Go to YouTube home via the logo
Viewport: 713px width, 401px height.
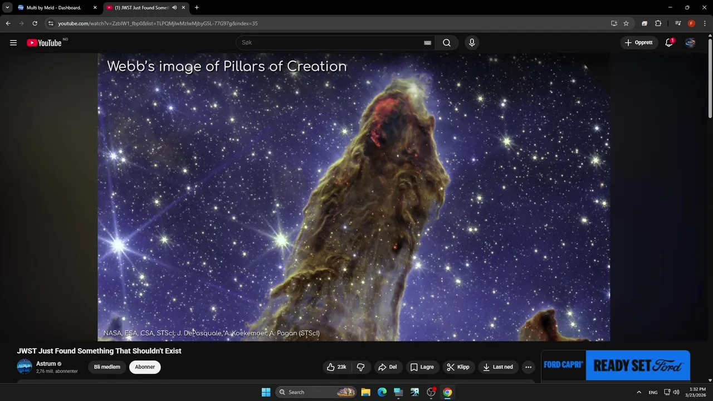[44, 43]
